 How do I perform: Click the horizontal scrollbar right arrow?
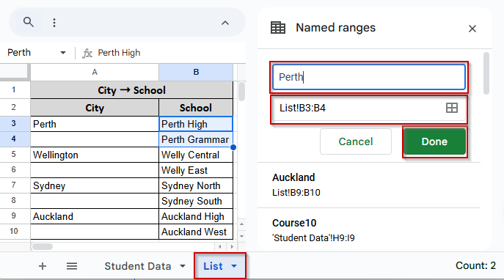pos(232,246)
